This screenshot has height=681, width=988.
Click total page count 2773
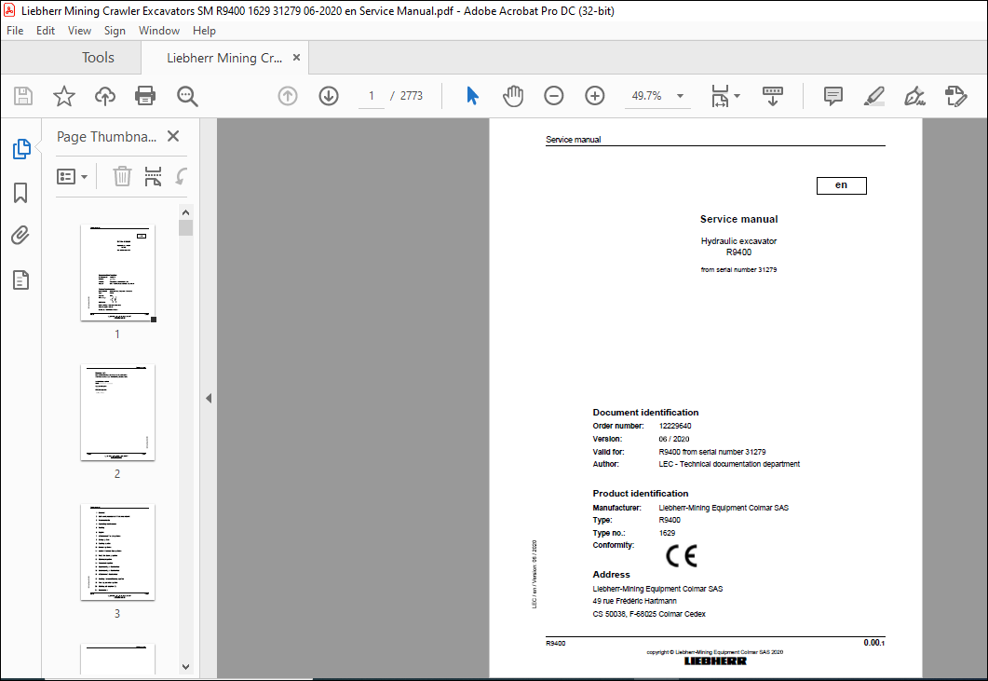(x=412, y=96)
